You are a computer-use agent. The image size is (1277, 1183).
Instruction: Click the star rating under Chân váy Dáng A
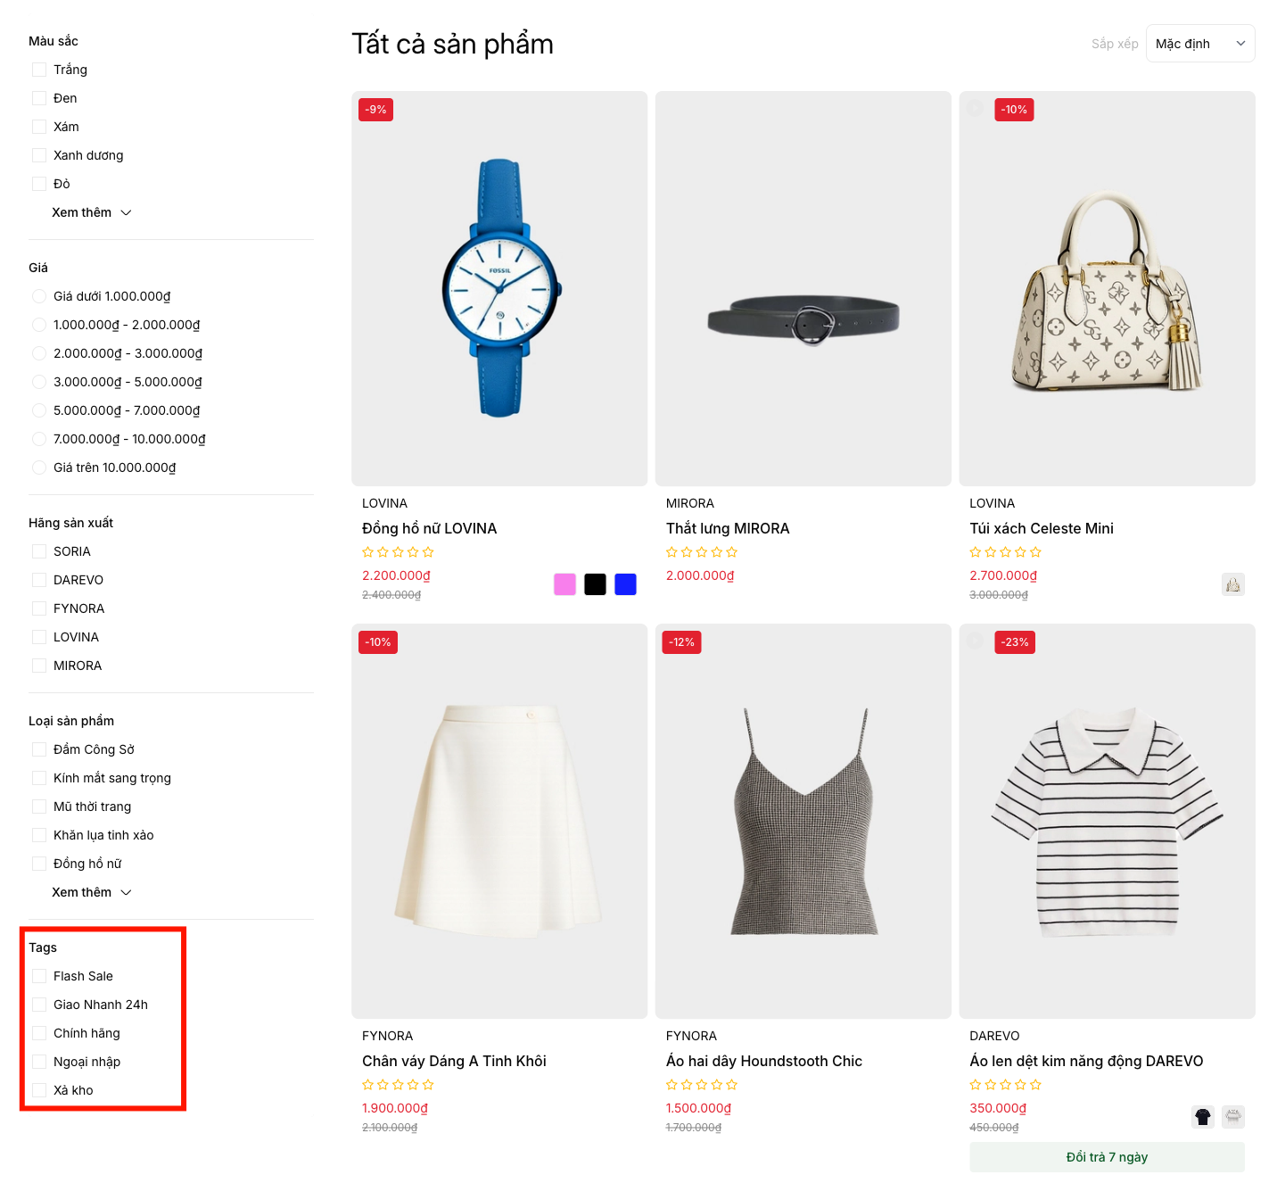[398, 1085]
